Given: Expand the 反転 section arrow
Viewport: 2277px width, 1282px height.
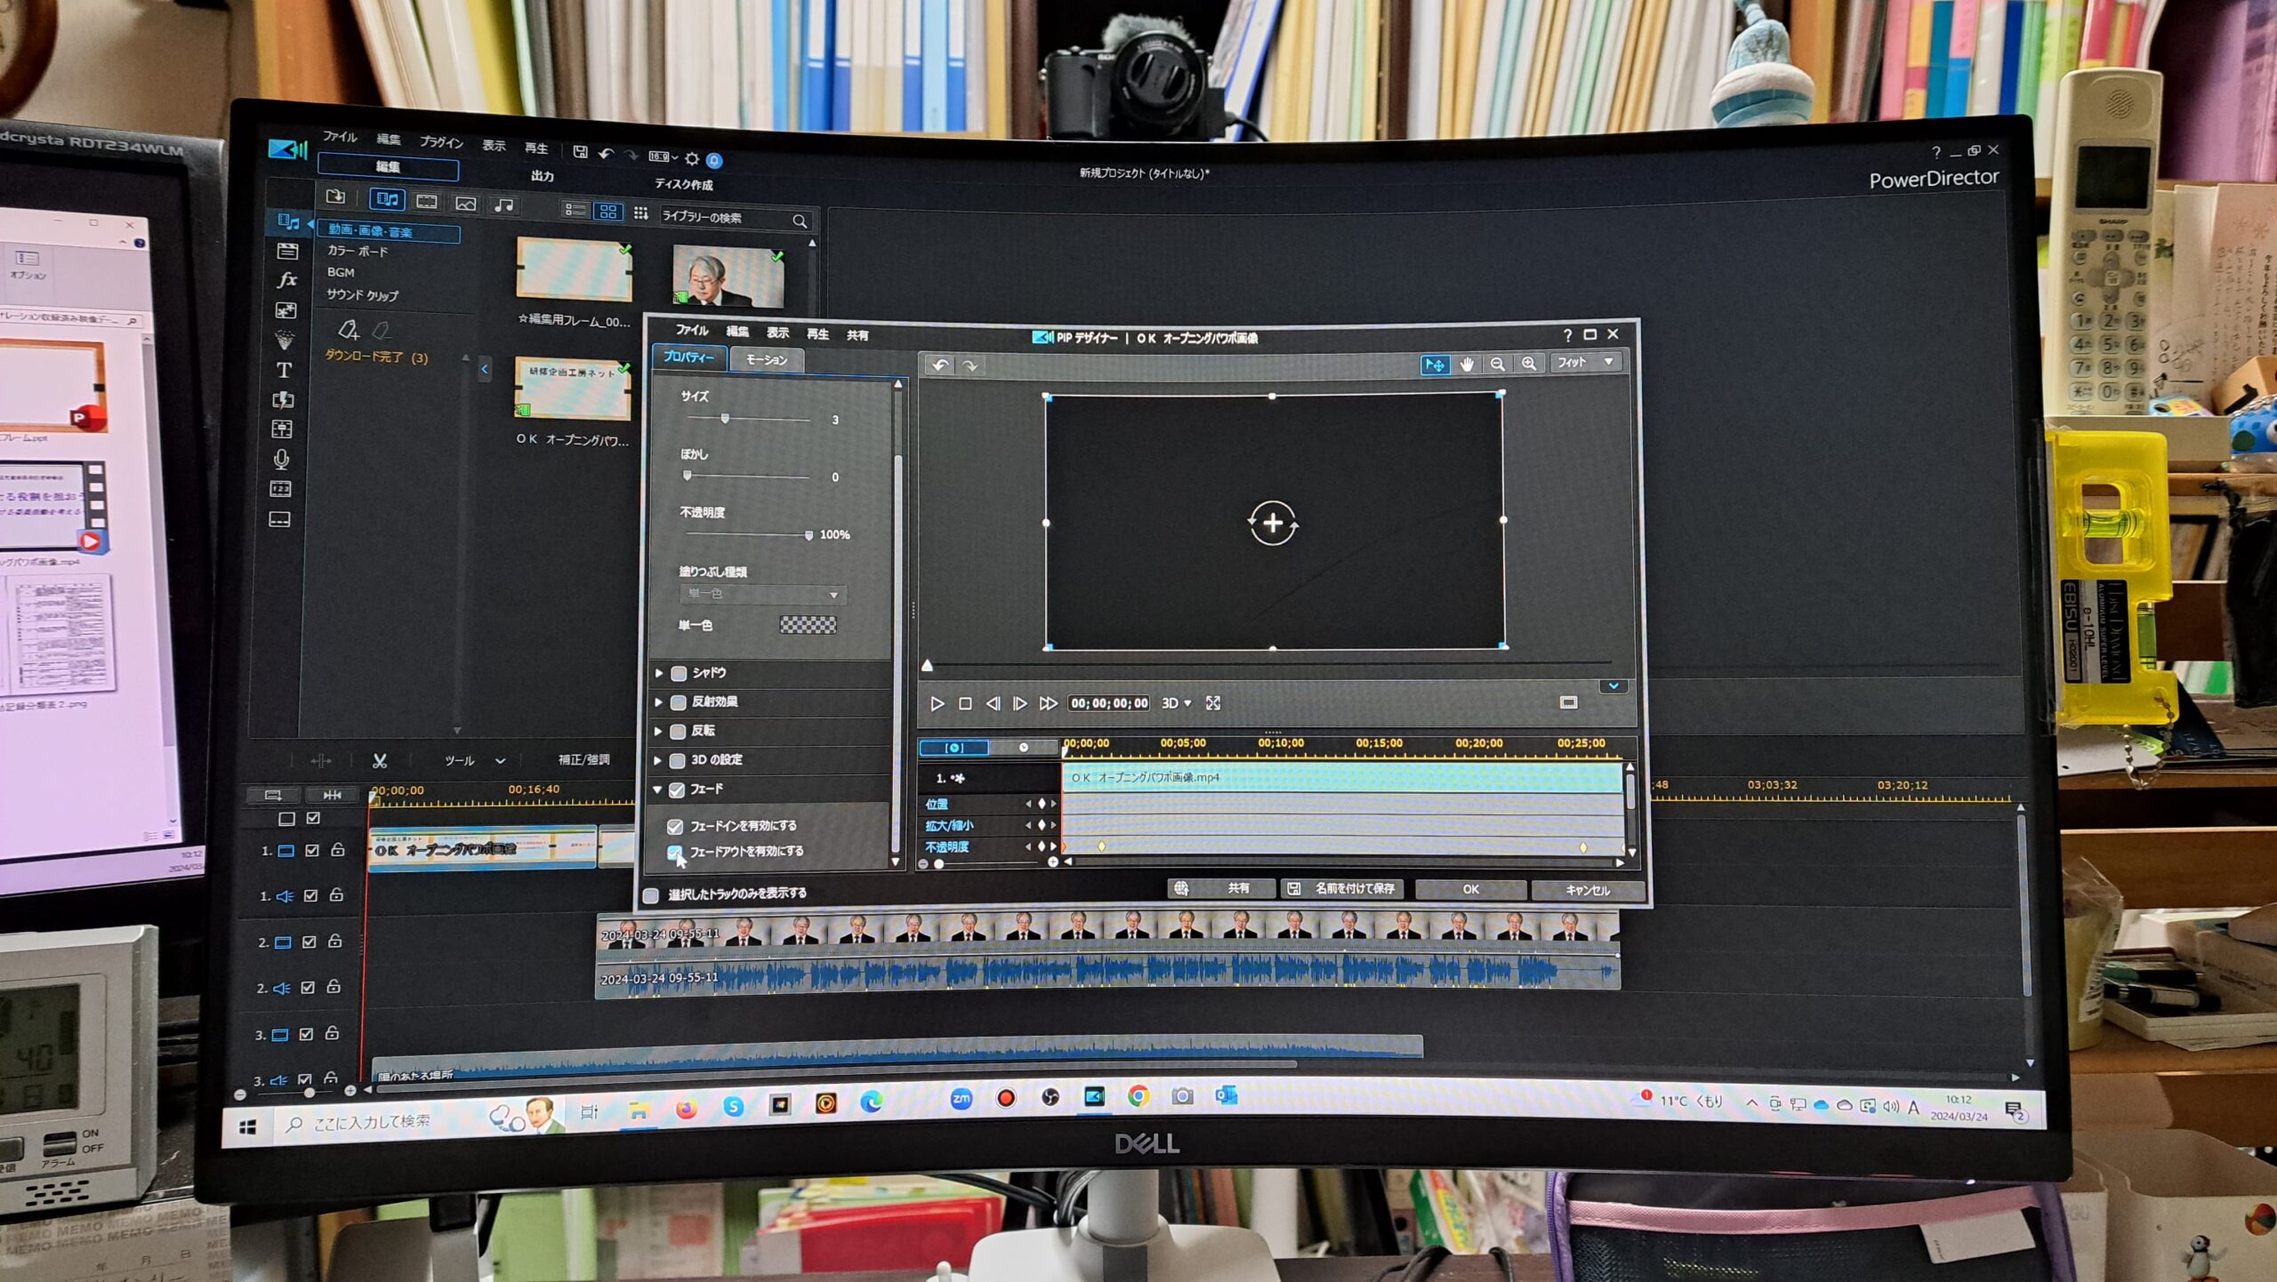Looking at the screenshot, I should [x=658, y=731].
